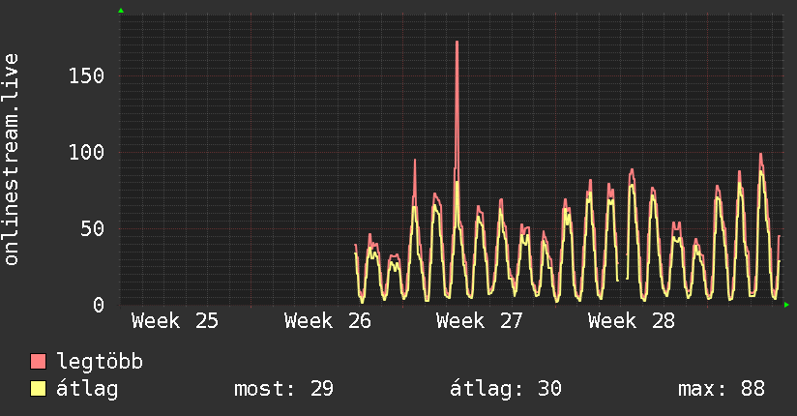The width and height of the screenshot is (797, 416).
Task: Click the átlag: 30 statistic
Action: (x=506, y=389)
